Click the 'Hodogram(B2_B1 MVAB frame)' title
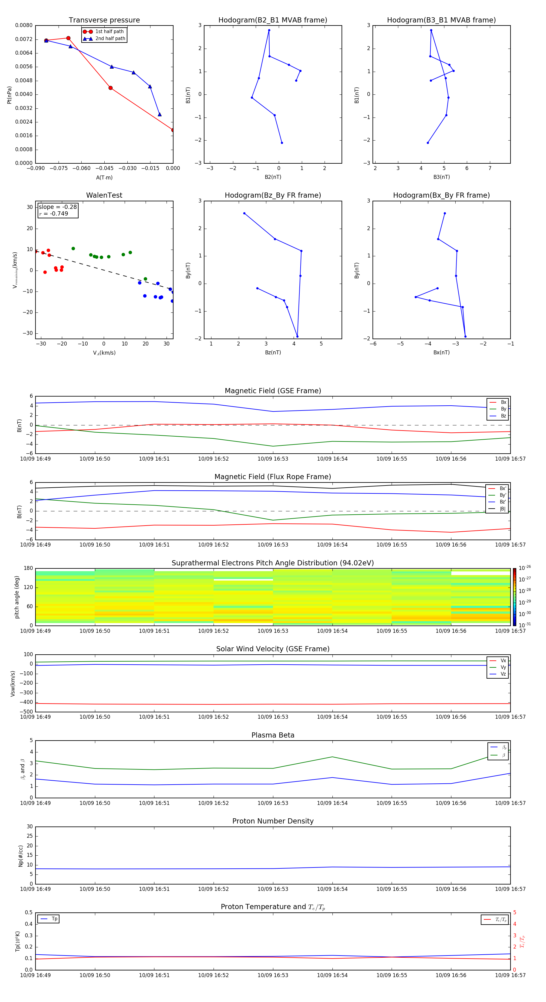This screenshot has height=1002, width=546. pos(273,20)
